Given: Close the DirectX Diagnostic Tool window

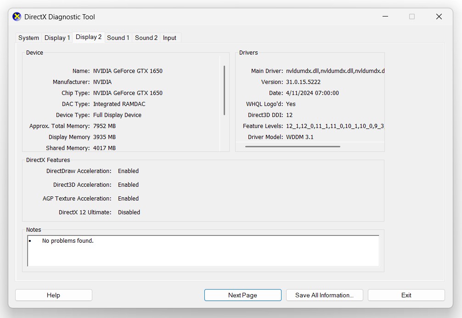Looking at the screenshot, I should pyautogui.click(x=439, y=17).
